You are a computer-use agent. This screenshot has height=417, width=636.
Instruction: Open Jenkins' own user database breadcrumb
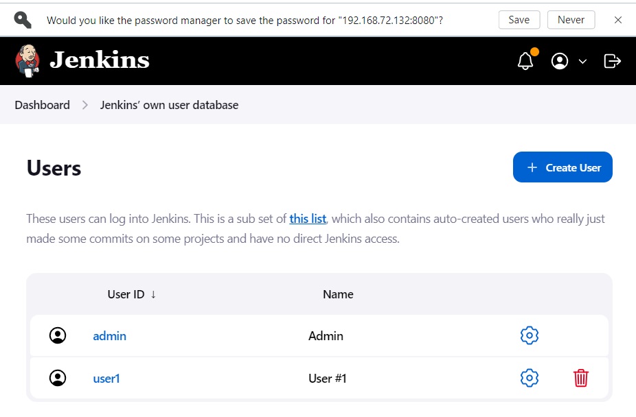(169, 105)
